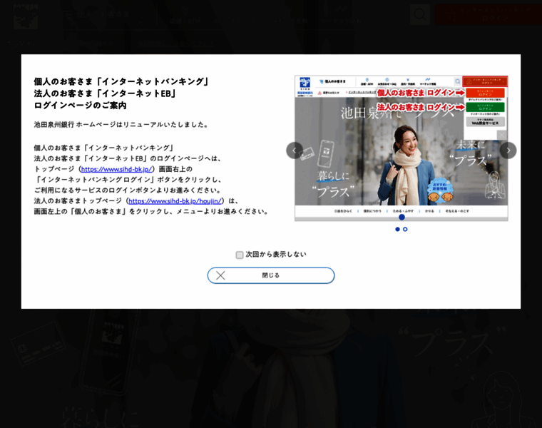Click the guide screenshot slide image
The height and width of the screenshot is (428, 542).
point(402,148)
